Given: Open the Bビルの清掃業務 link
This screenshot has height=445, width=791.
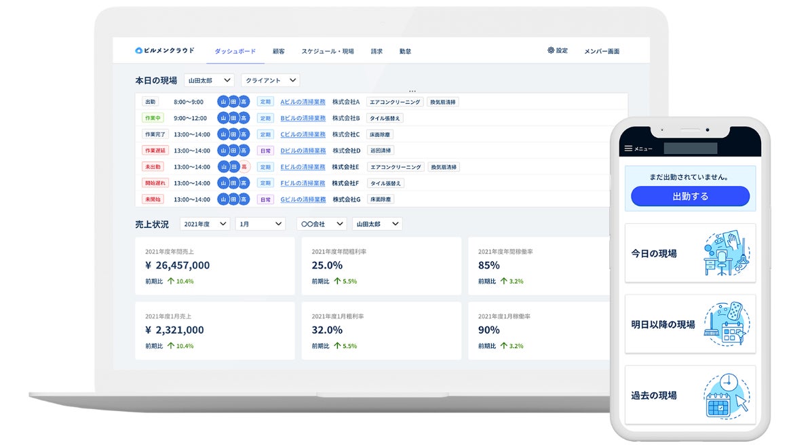Looking at the screenshot, I should 303,118.
